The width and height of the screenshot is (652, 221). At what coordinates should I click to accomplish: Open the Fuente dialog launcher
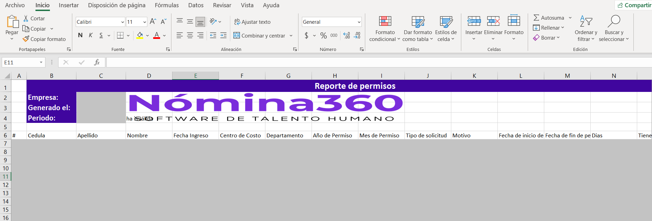(x=168, y=49)
